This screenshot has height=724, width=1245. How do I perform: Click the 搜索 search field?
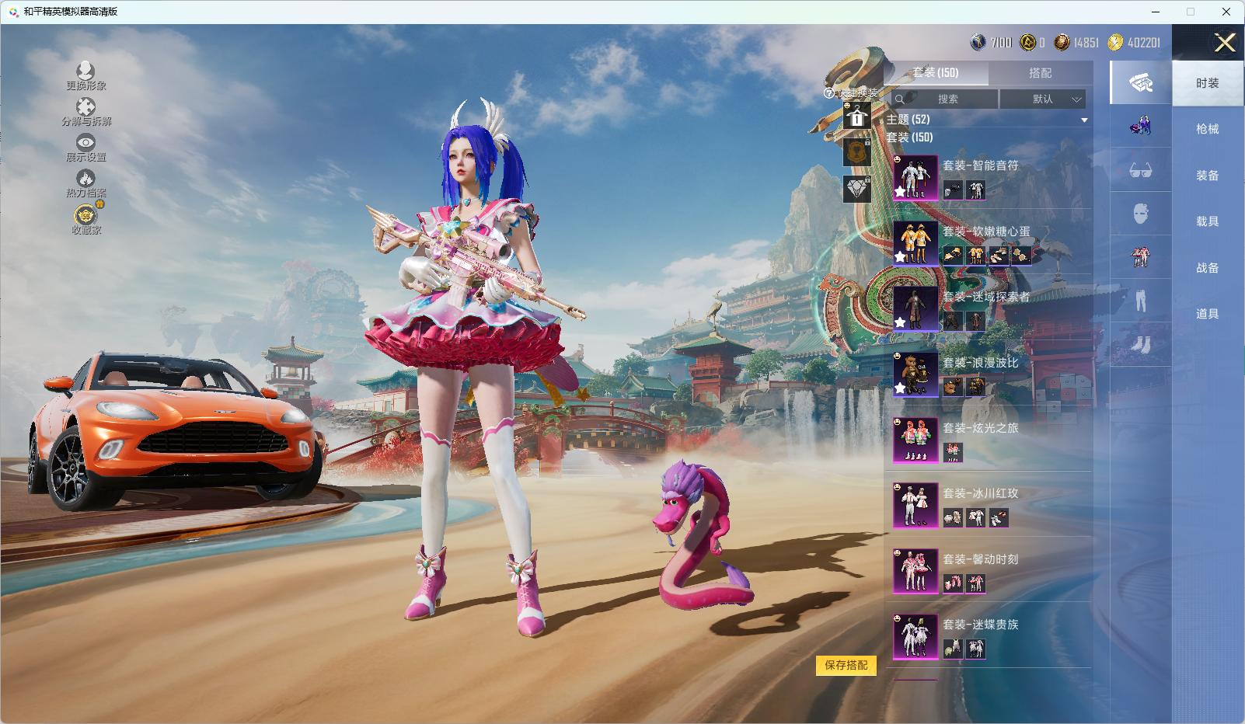(x=947, y=99)
